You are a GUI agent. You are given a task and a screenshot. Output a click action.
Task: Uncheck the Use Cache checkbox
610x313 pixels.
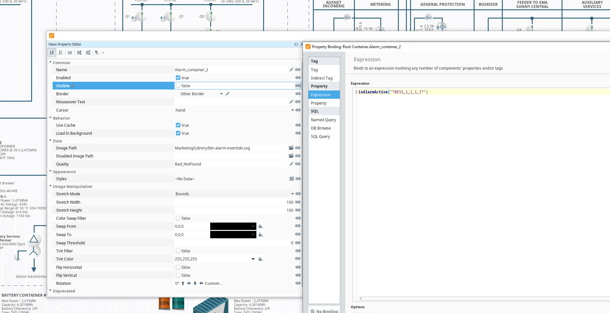(x=178, y=125)
